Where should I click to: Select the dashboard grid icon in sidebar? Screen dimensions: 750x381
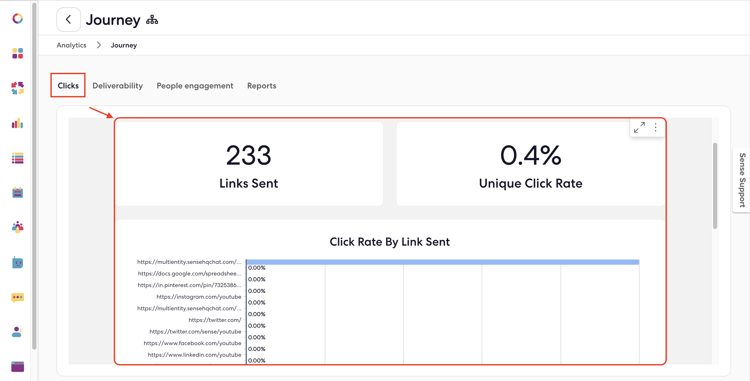click(x=17, y=54)
